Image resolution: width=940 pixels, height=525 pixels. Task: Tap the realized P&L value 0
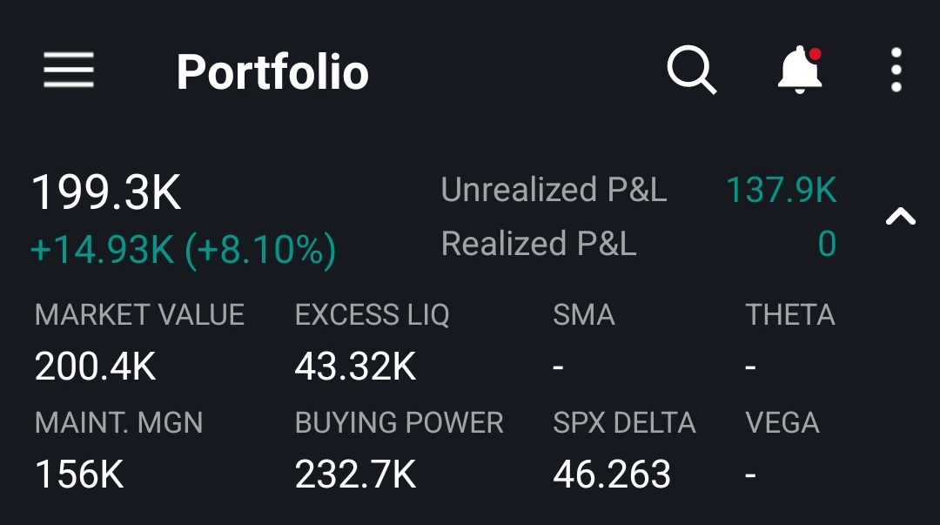point(826,244)
